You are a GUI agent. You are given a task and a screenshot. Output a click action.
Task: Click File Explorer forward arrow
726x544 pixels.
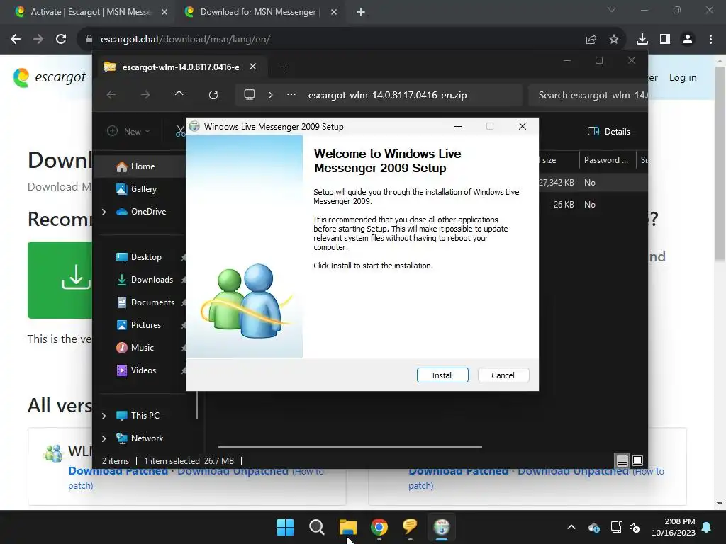click(145, 95)
